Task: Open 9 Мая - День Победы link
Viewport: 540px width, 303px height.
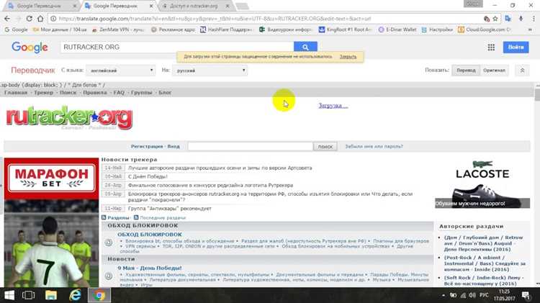Action: point(150,268)
